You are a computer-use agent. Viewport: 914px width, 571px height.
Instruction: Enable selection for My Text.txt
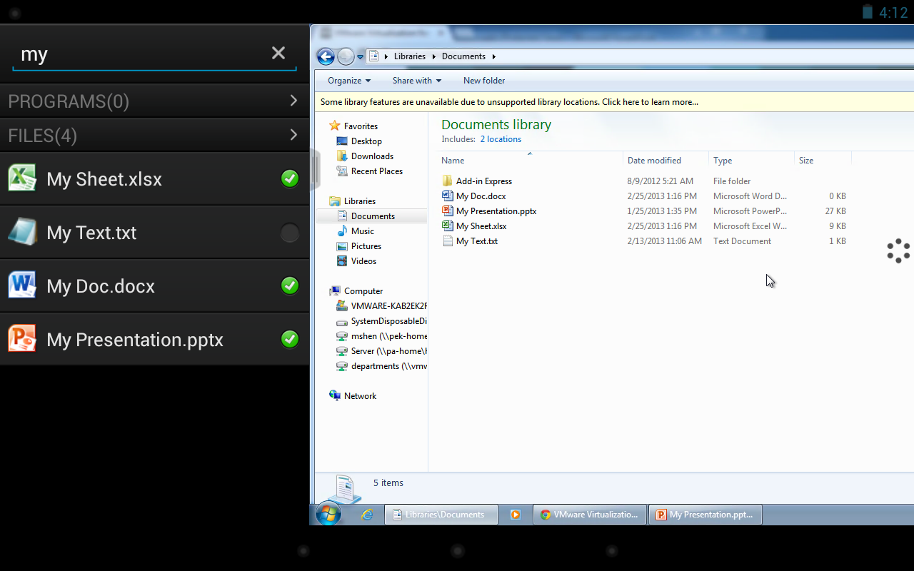click(289, 232)
